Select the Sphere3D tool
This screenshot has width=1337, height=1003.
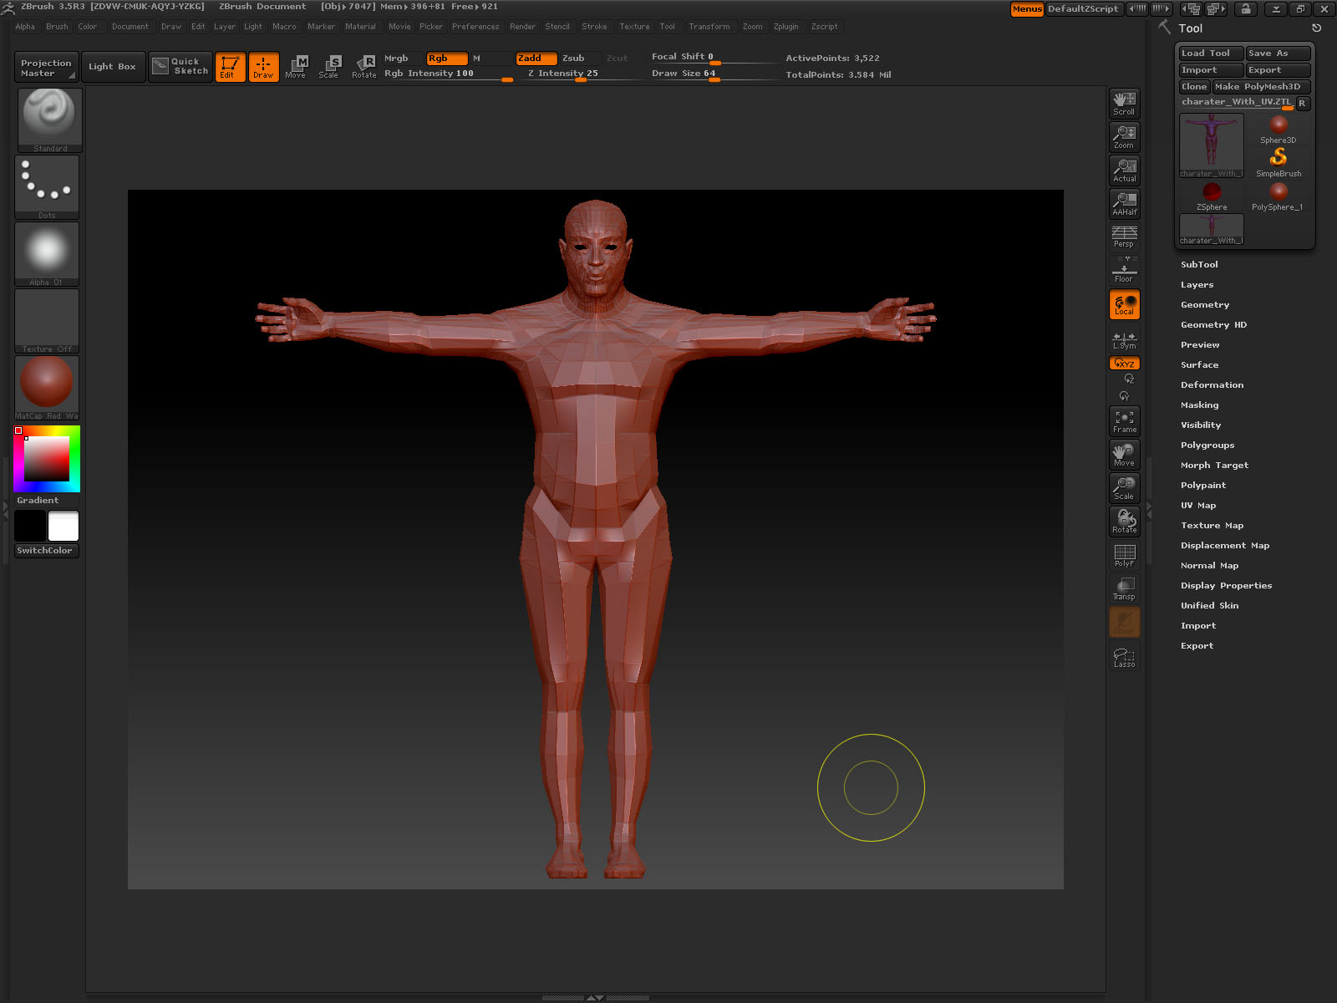coord(1278,130)
